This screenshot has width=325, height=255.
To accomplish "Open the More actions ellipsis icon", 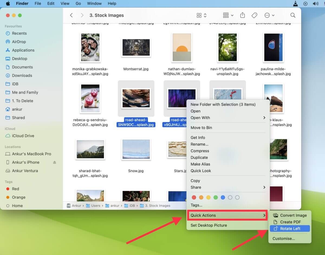I will pyautogui.click(x=266, y=15).
